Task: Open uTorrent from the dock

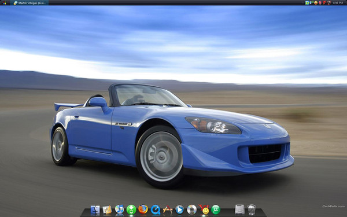Action: click(x=216, y=209)
